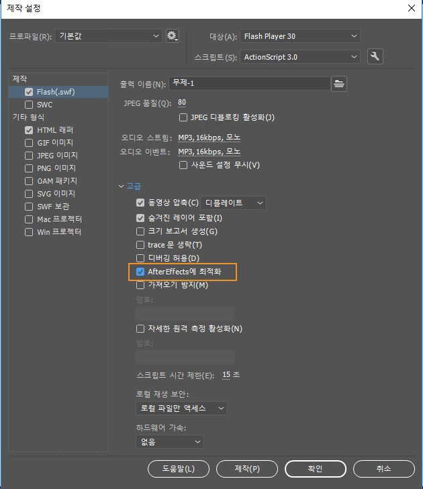Image resolution: width=423 pixels, height=489 pixels.
Task: Browse output file folder icon
Action: pyautogui.click(x=339, y=84)
